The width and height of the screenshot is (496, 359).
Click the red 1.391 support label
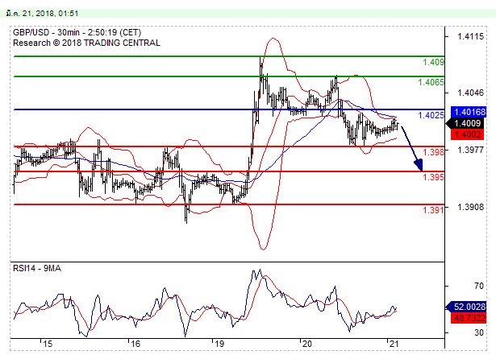click(433, 210)
